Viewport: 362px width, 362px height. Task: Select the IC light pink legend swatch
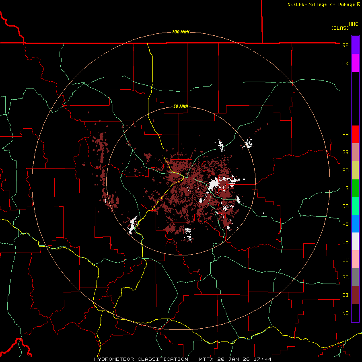pos(355,259)
